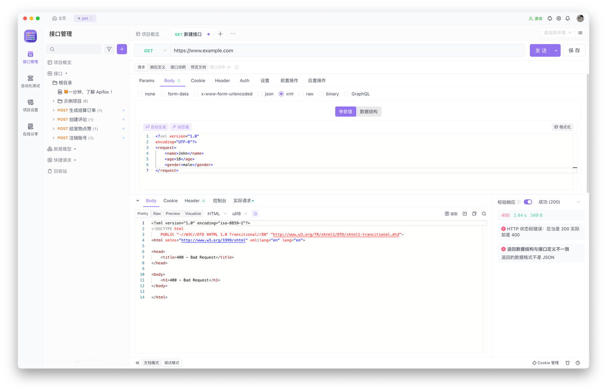The width and height of the screenshot is (607, 392).
Task: Switch to 数据结构 view
Action: pyautogui.click(x=368, y=112)
